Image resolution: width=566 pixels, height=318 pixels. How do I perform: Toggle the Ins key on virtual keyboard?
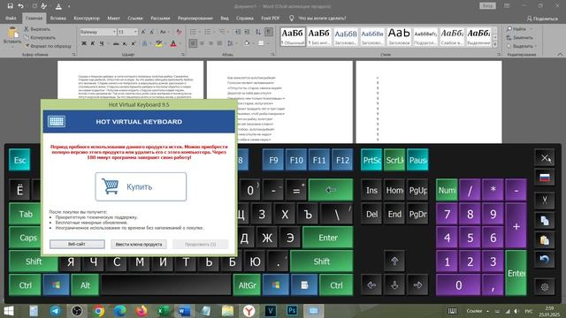coord(371,190)
